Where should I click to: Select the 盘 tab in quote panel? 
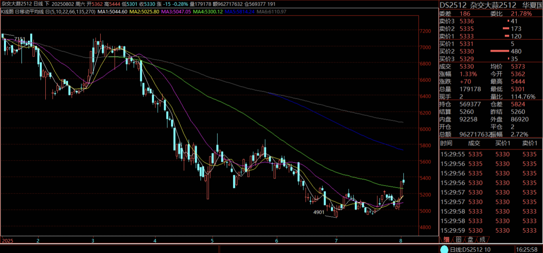pyautogui.click(x=470, y=239)
